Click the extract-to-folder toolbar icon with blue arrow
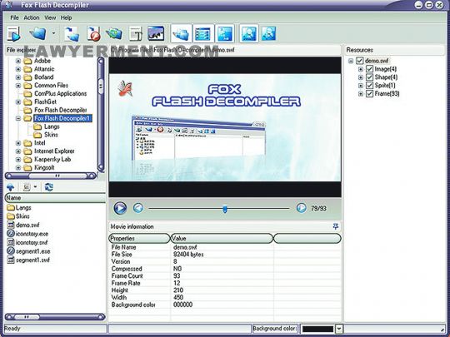 click(x=72, y=34)
